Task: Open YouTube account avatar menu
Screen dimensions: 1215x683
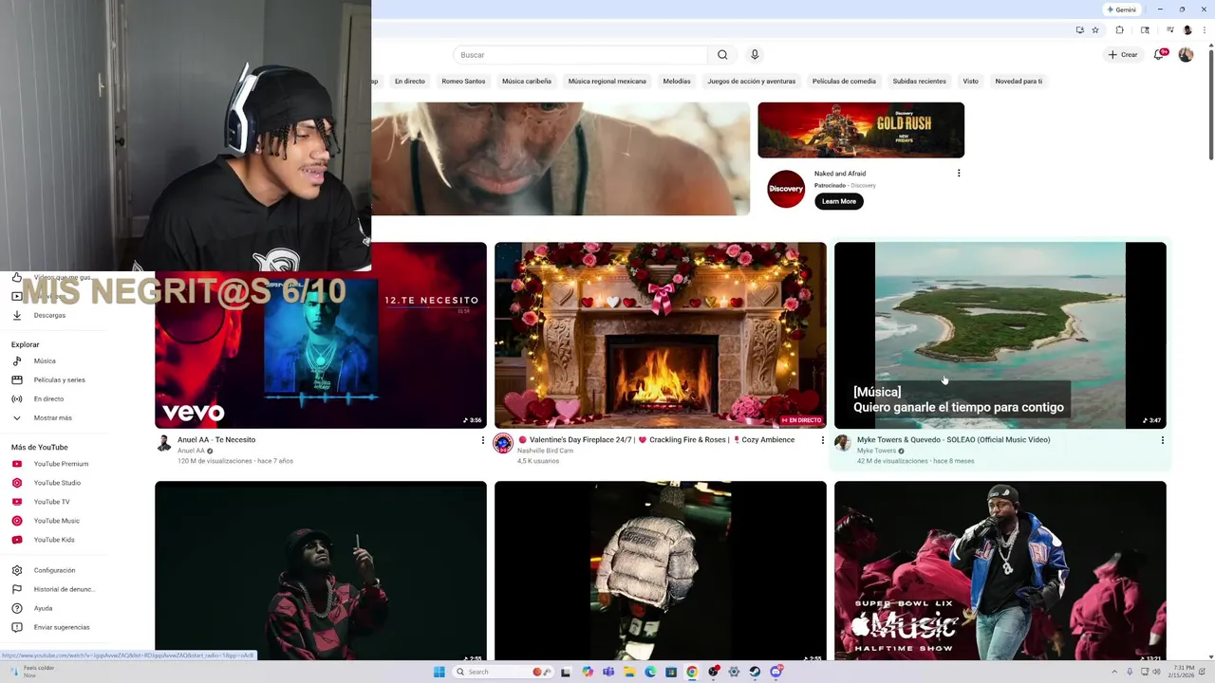Action: pos(1186,55)
